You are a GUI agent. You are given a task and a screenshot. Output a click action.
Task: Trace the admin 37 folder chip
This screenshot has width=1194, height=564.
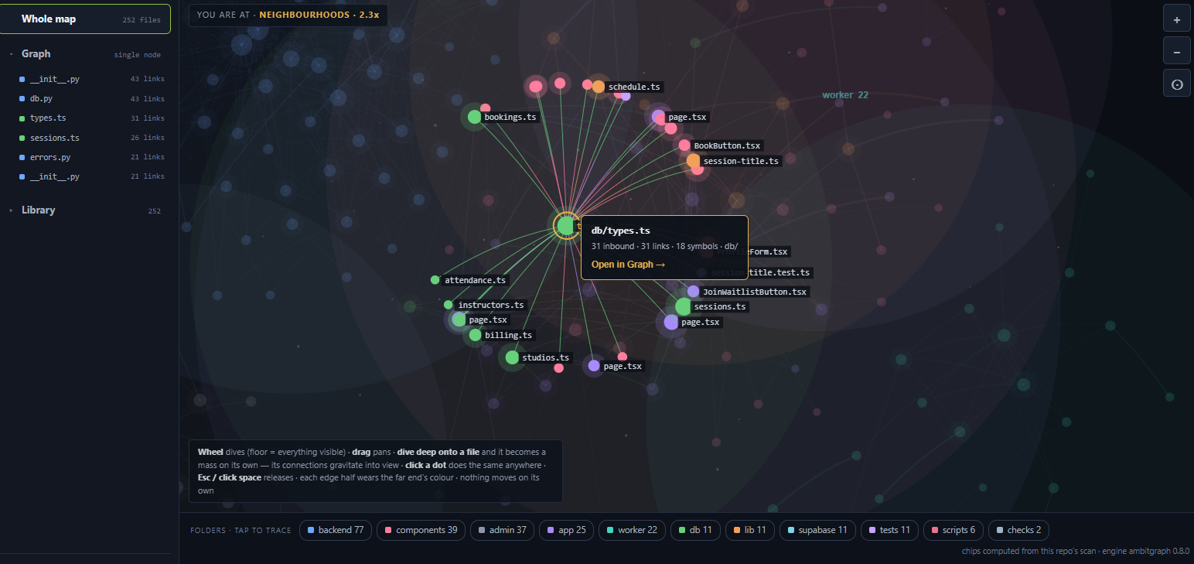coord(502,530)
